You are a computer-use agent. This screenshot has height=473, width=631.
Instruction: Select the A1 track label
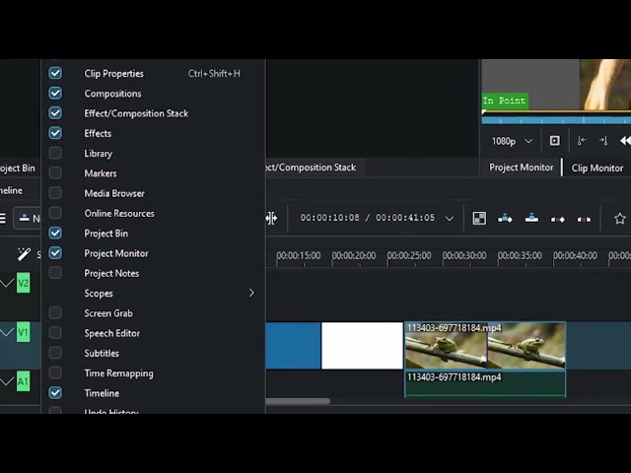point(23,381)
